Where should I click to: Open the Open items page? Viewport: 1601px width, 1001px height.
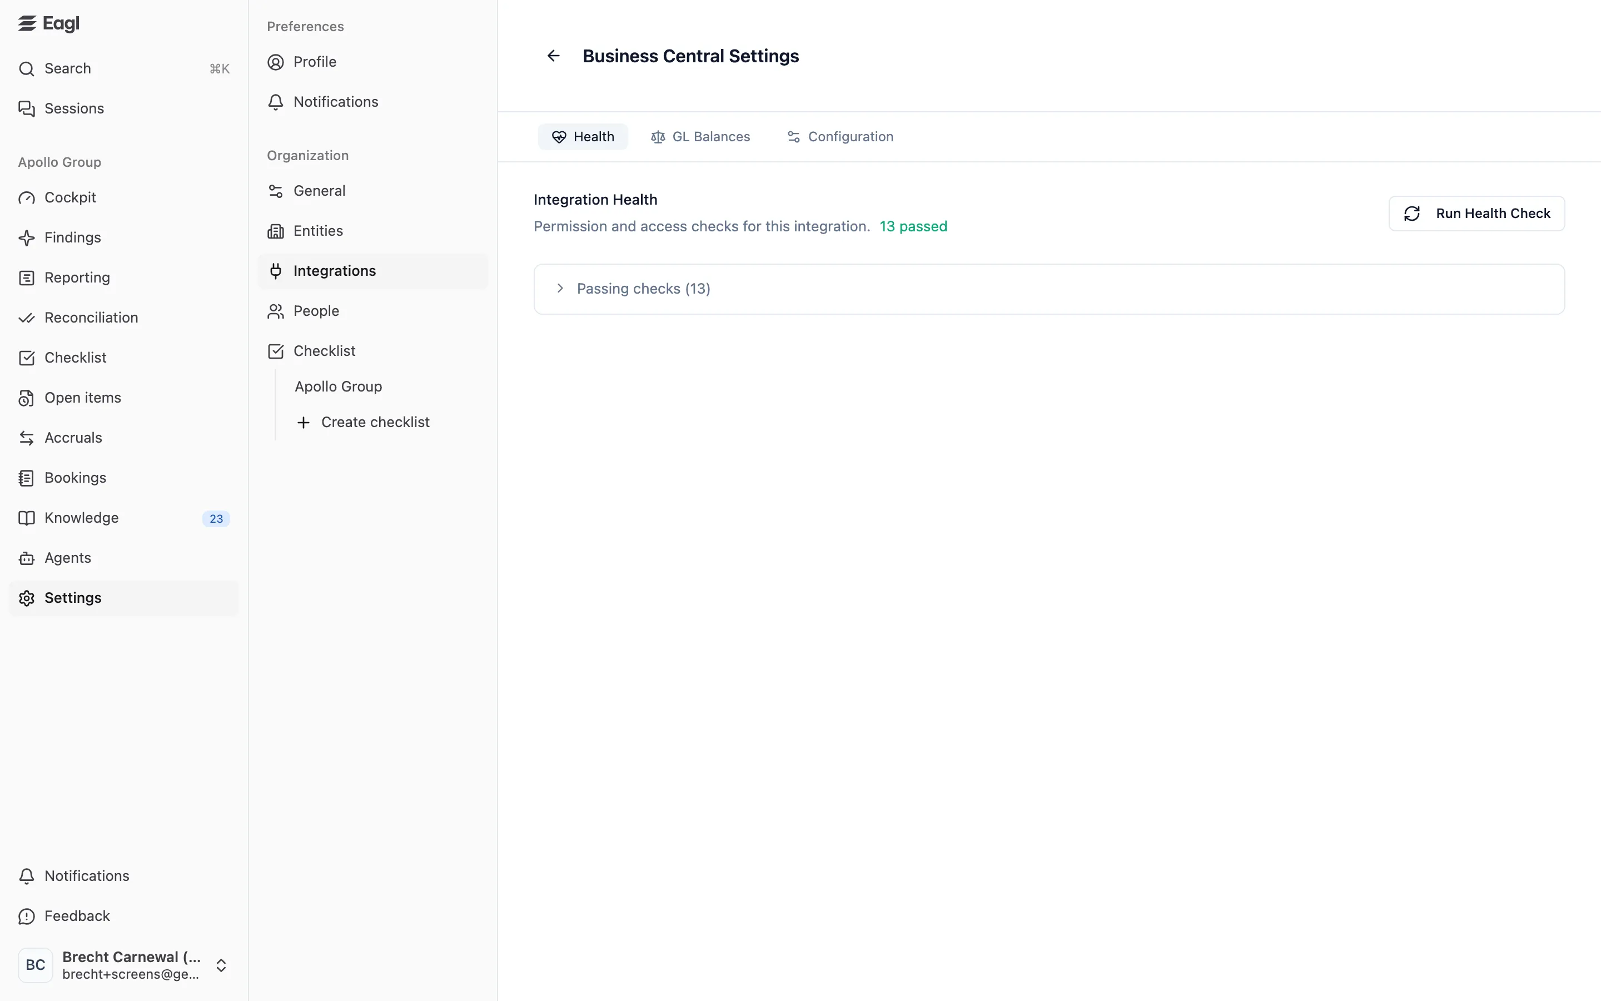pos(124,398)
